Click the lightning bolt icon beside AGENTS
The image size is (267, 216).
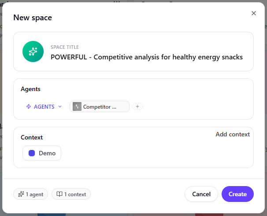click(x=29, y=106)
